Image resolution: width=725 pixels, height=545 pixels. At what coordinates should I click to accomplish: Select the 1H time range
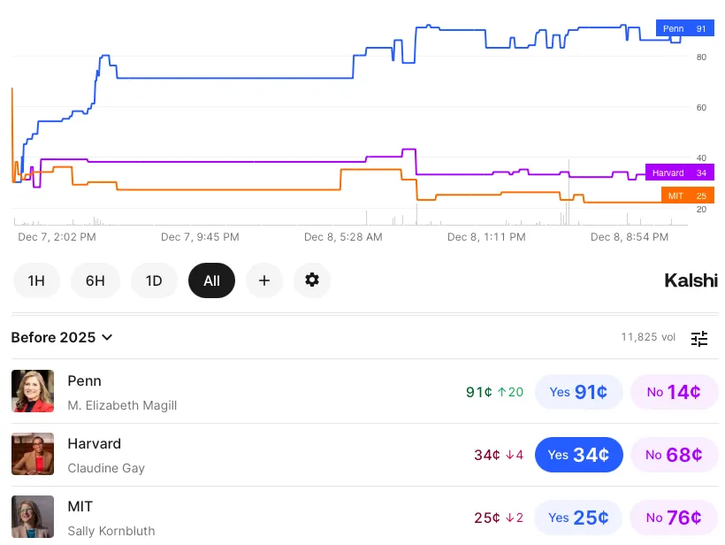(x=36, y=280)
